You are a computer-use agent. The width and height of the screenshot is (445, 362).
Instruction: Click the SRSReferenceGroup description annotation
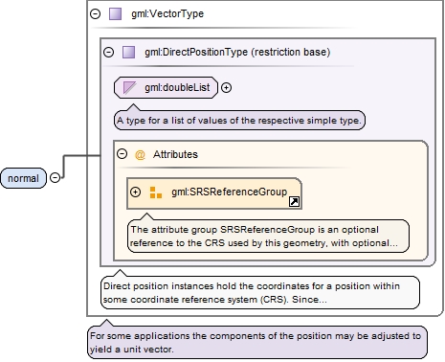pyautogui.click(x=268, y=237)
